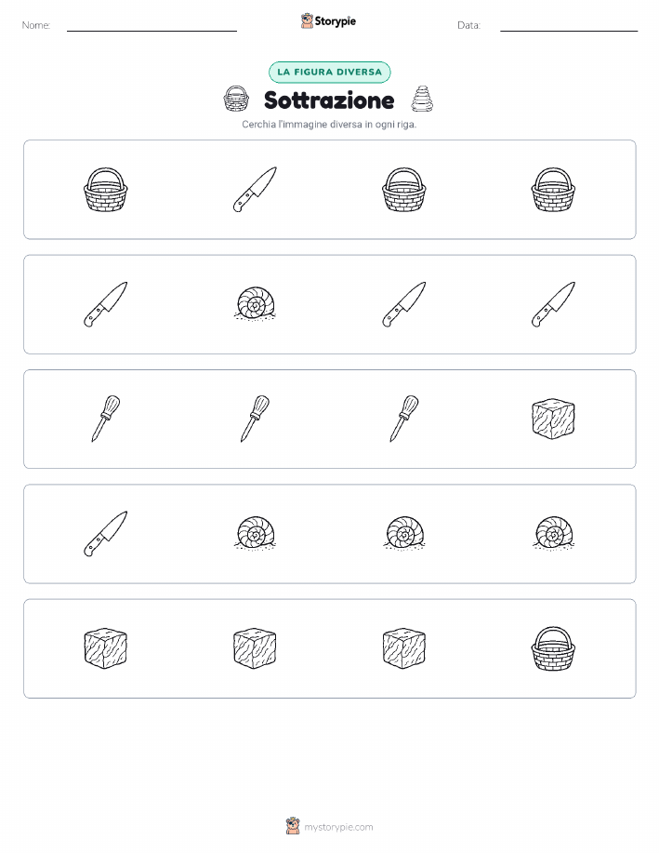659x853 pixels.
Task: Select the first screwdriver in row three
Action: click(x=105, y=419)
